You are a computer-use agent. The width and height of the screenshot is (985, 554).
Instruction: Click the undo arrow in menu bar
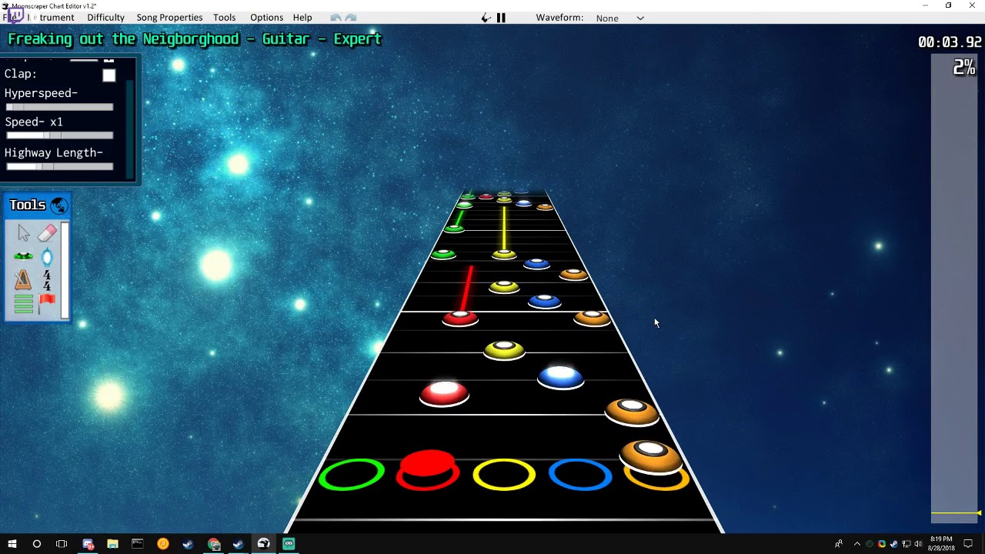pos(336,18)
